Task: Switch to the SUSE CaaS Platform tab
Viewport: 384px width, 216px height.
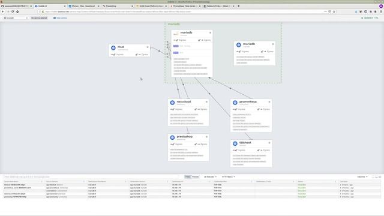Action: [151, 6]
